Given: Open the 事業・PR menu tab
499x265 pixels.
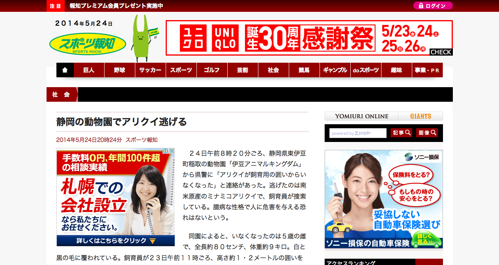Looking at the screenshot, I should [427, 70].
